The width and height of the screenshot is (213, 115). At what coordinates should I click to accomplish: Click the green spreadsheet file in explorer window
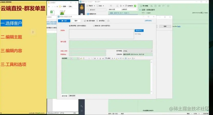[52, 13]
